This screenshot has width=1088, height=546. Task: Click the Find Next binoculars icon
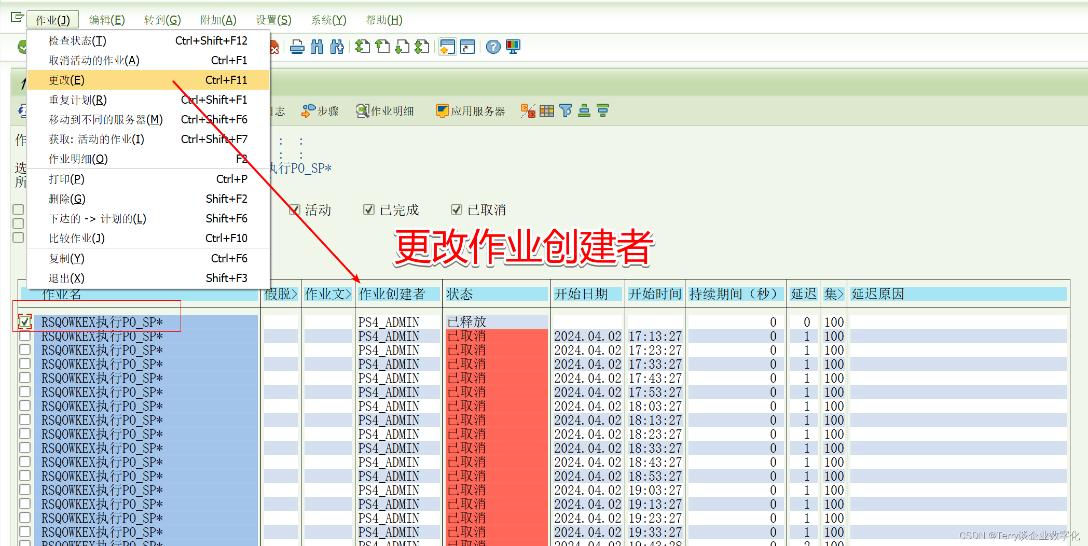(x=337, y=47)
